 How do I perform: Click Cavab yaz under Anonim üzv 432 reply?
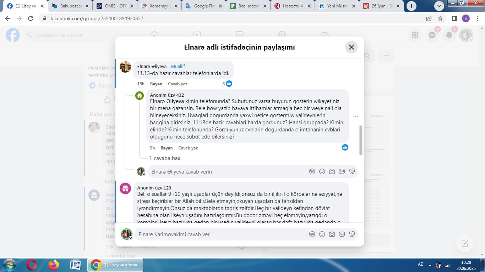(188, 148)
